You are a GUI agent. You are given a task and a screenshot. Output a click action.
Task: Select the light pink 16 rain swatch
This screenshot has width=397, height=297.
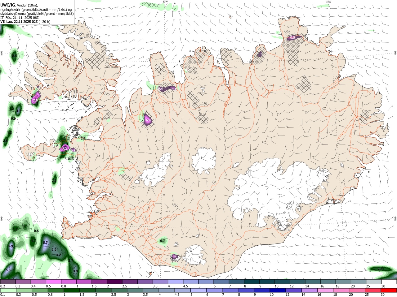325,291
